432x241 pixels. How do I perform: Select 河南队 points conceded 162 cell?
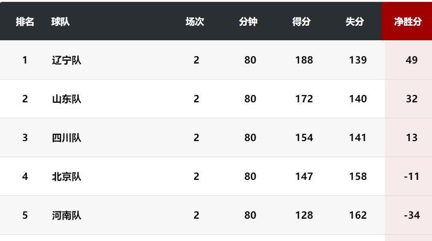tap(358, 215)
